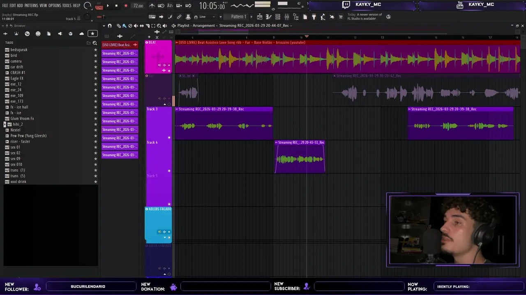The height and width of the screenshot is (295, 526).
Task: Click the 72.000 tempo field
Action: coord(138,6)
